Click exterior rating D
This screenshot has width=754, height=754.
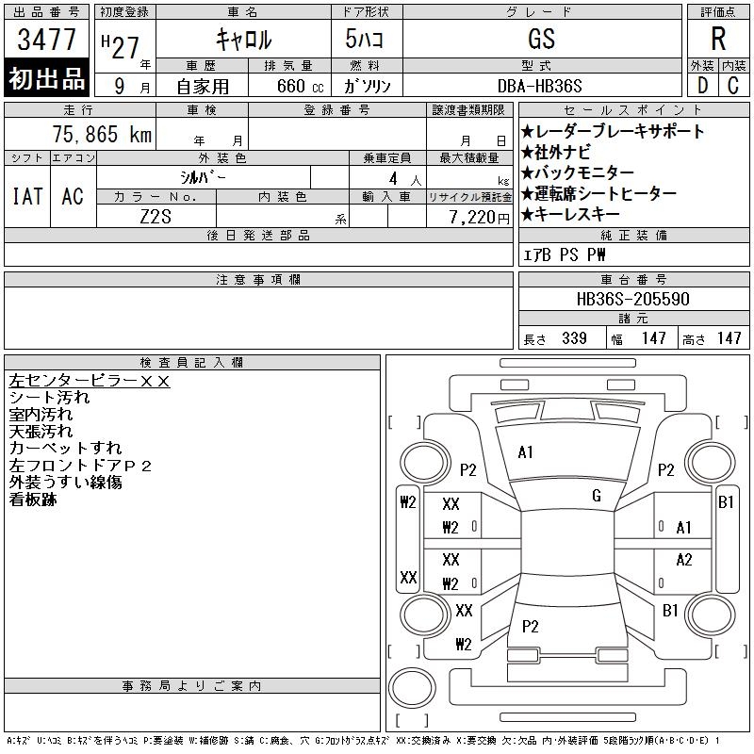702,86
